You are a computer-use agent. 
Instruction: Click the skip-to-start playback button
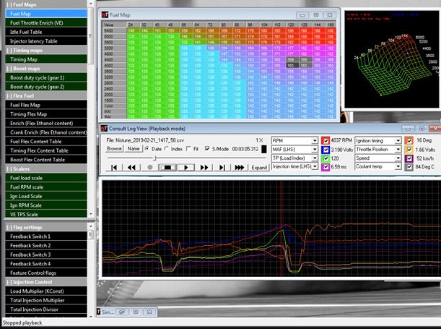pos(113,166)
